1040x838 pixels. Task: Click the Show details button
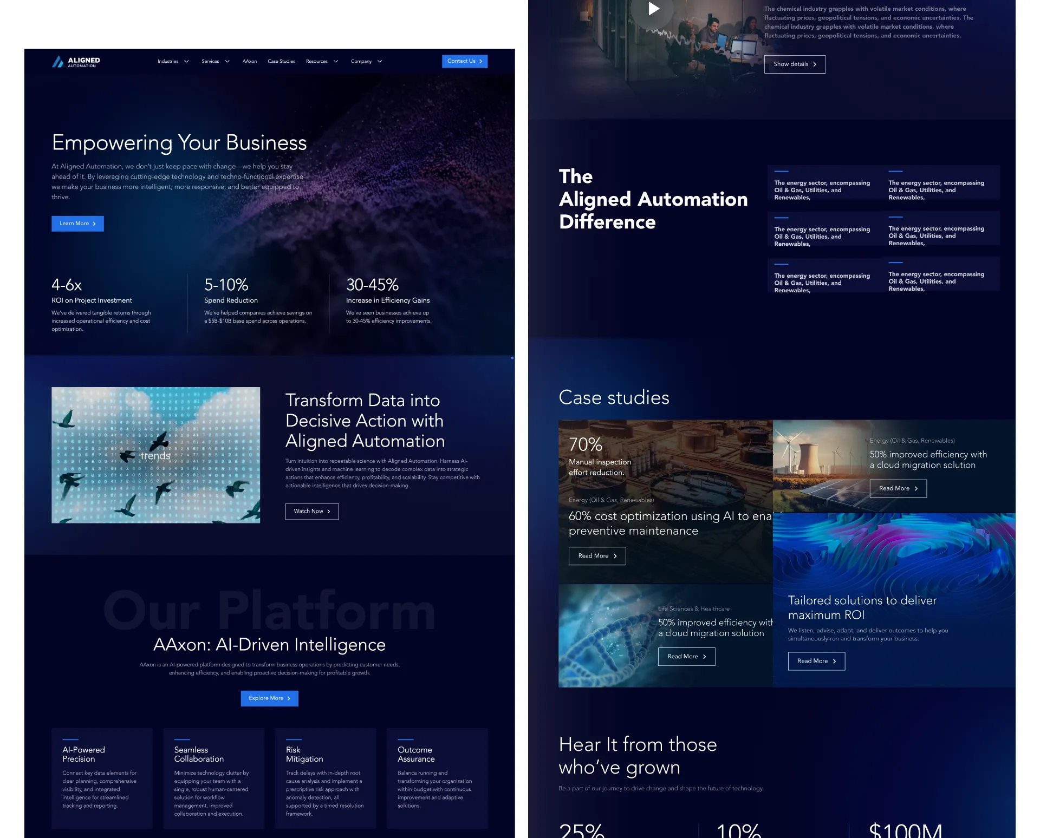[x=794, y=64]
